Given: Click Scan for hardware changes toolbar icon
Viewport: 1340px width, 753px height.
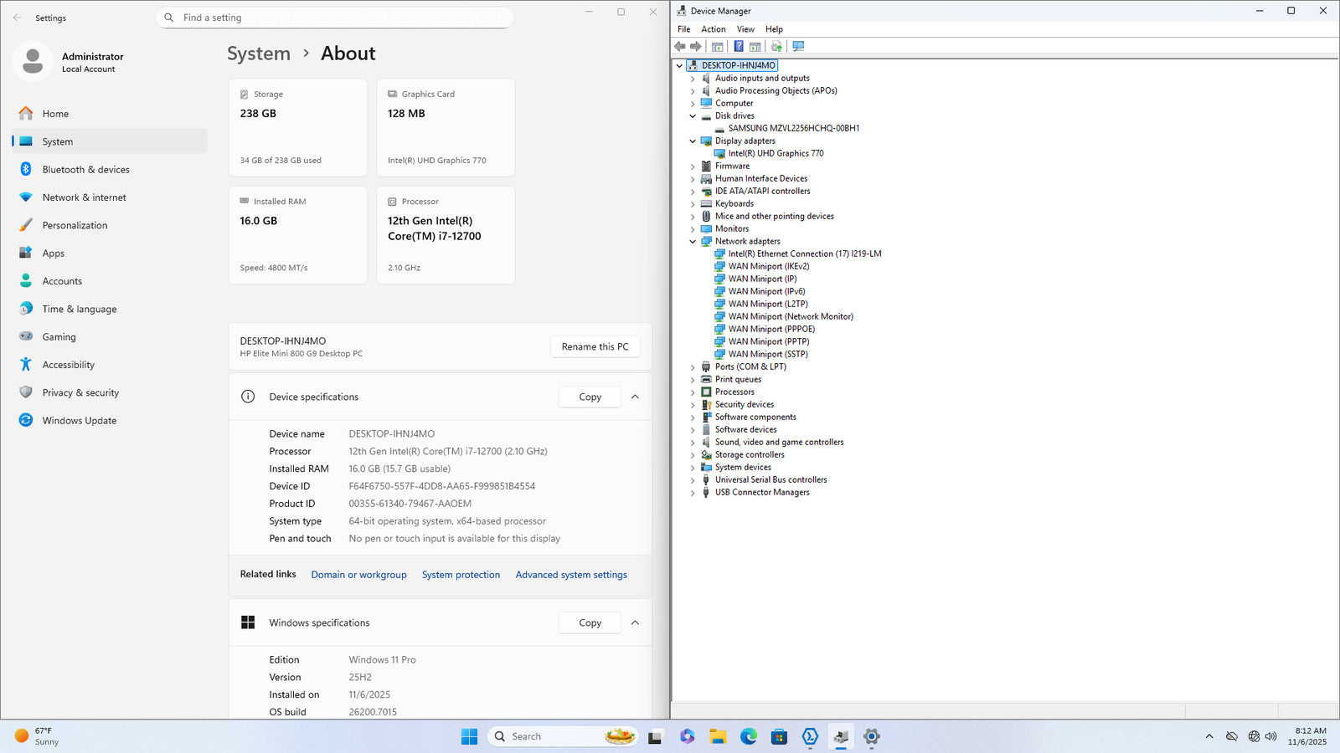Looking at the screenshot, I should pos(798,47).
